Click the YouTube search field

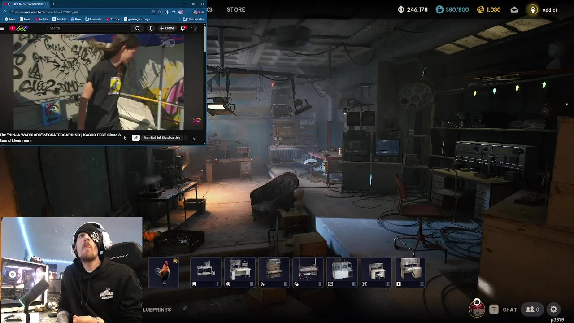[90, 28]
